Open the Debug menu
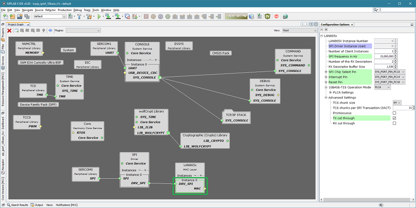The image size is (416, 208). pyautogui.click(x=78, y=10)
